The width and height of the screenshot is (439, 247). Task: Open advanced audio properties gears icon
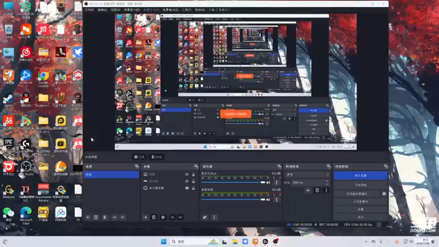pos(205,217)
